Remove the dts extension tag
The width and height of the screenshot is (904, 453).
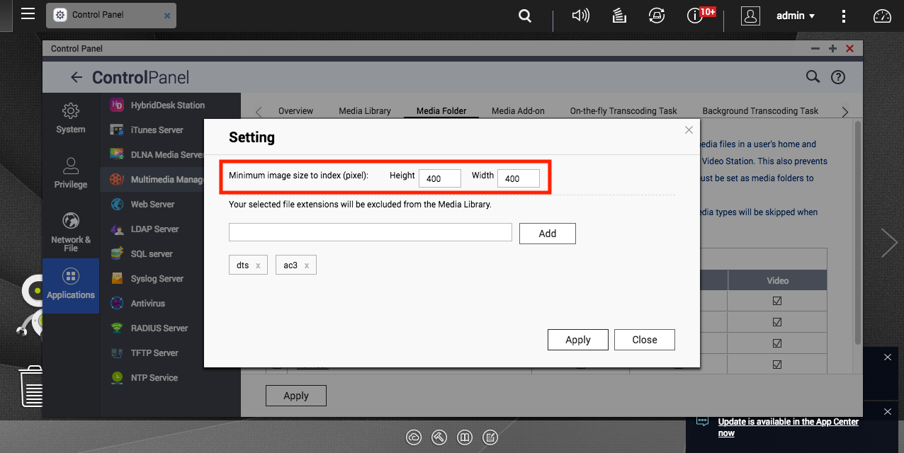click(x=258, y=266)
